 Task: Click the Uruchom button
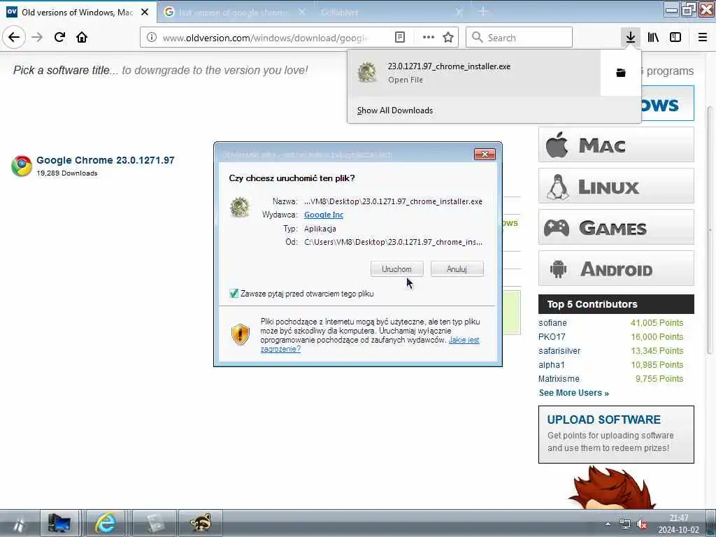tap(397, 269)
